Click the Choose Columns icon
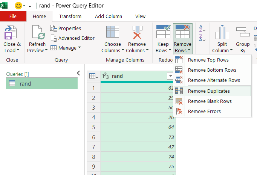 click(113, 33)
